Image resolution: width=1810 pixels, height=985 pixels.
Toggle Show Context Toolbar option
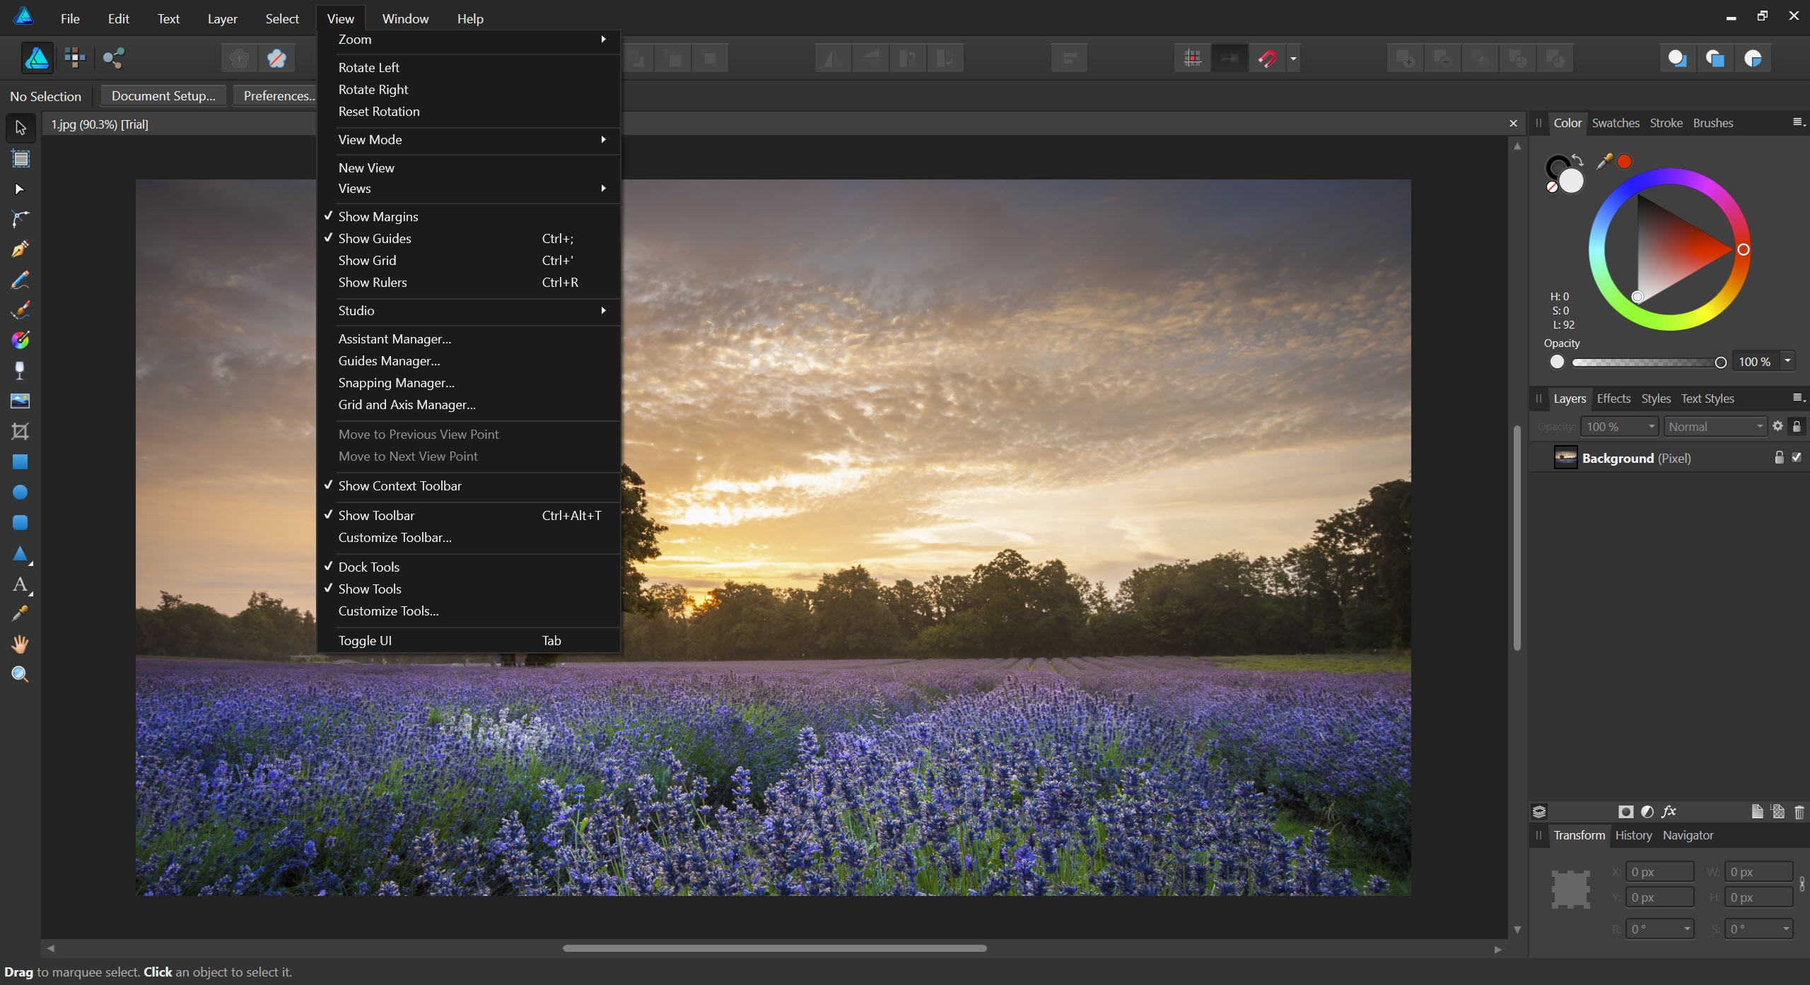399,485
